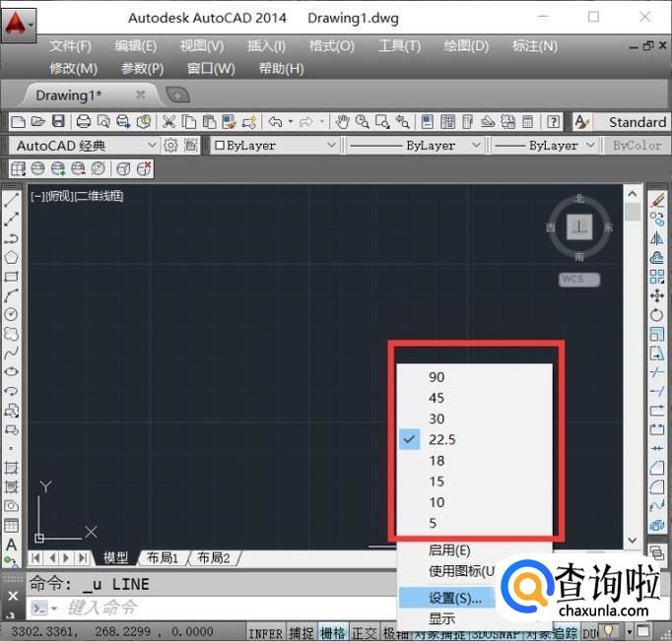Open a file with the folder icon

tap(38, 122)
